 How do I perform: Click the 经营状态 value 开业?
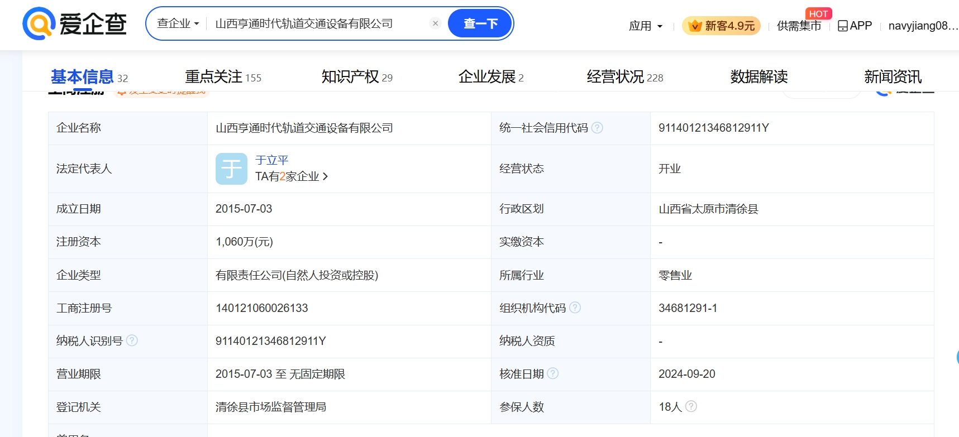pos(670,169)
